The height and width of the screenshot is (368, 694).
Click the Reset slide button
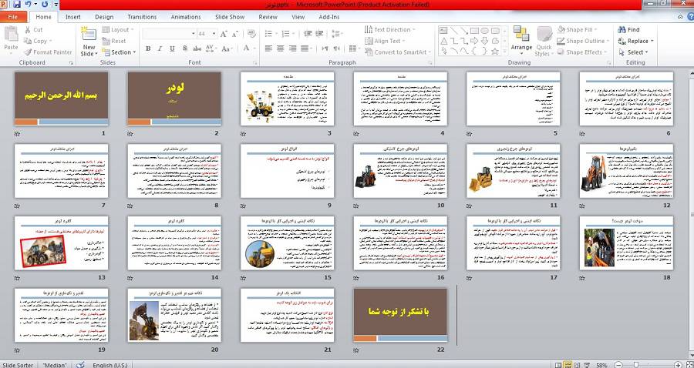coord(114,41)
